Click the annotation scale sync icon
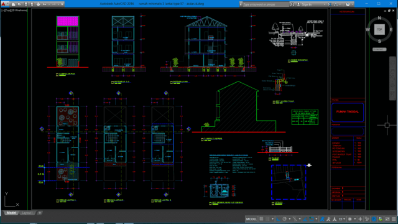Screen dimensions: 398x224 point(335,219)
